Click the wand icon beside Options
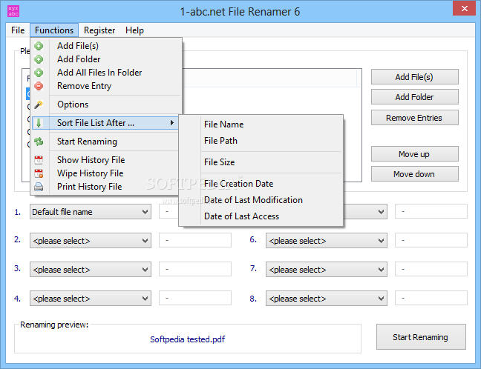Image resolution: width=481 pixels, height=369 pixels. coord(39,104)
